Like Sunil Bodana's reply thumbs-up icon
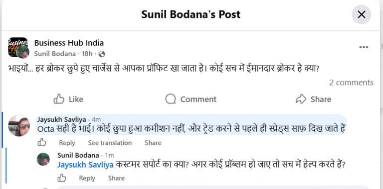The width and height of the screenshot is (383, 189). click(x=62, y=178)
